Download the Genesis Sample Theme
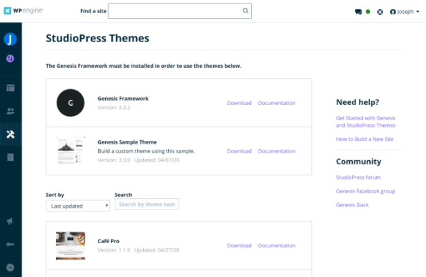 click(239, 151)
